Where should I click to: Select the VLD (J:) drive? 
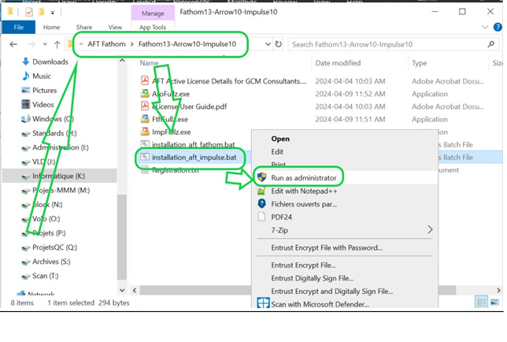pyautogui.click(x=38, y=162)
